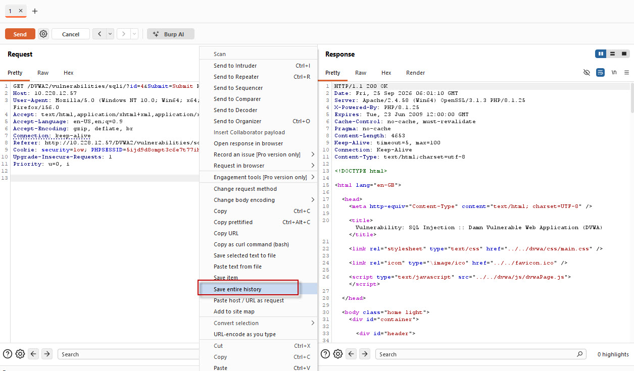Jump to next match in Response search

365,354
